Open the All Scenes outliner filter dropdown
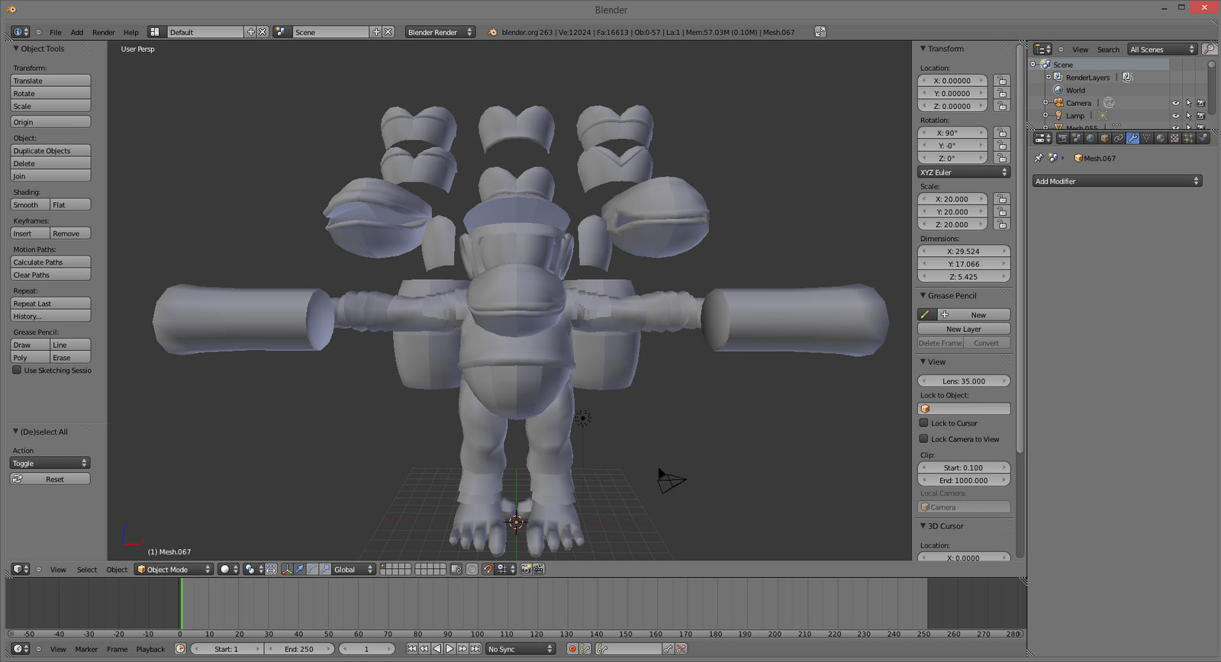The height and width of the screenshot is (662, 1221). click(1163, 50)
